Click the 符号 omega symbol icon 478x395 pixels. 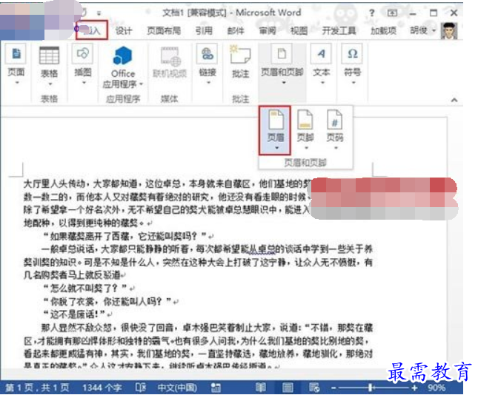click(x=353, y=53)
